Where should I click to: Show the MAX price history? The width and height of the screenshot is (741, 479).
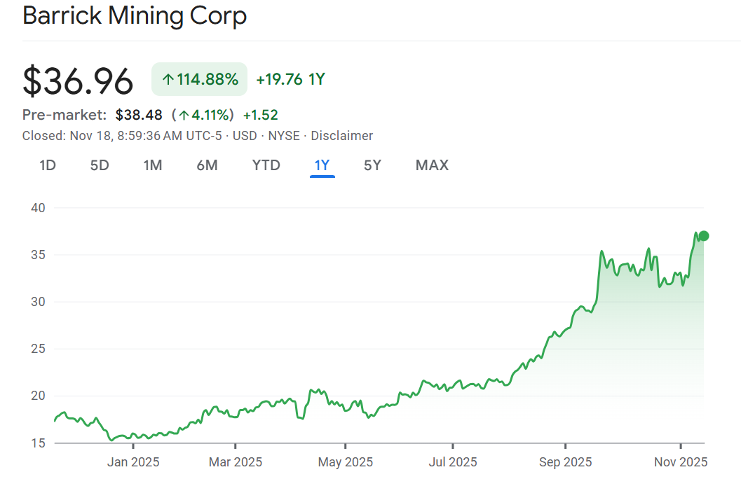[432, 165]
